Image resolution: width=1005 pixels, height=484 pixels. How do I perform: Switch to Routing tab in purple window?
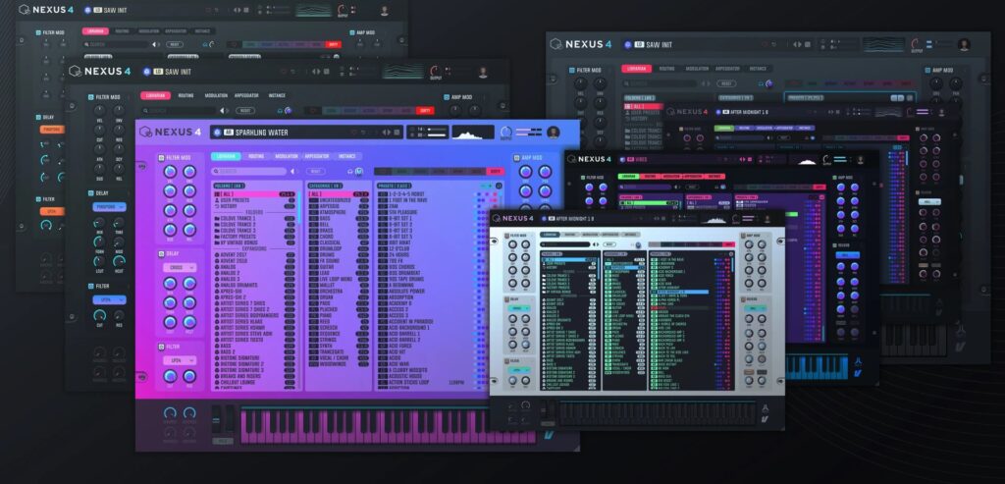[256, 156]
